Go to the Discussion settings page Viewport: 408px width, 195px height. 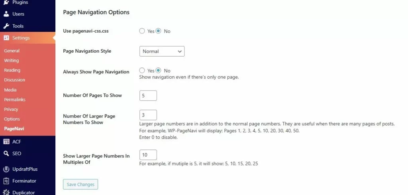14,80
